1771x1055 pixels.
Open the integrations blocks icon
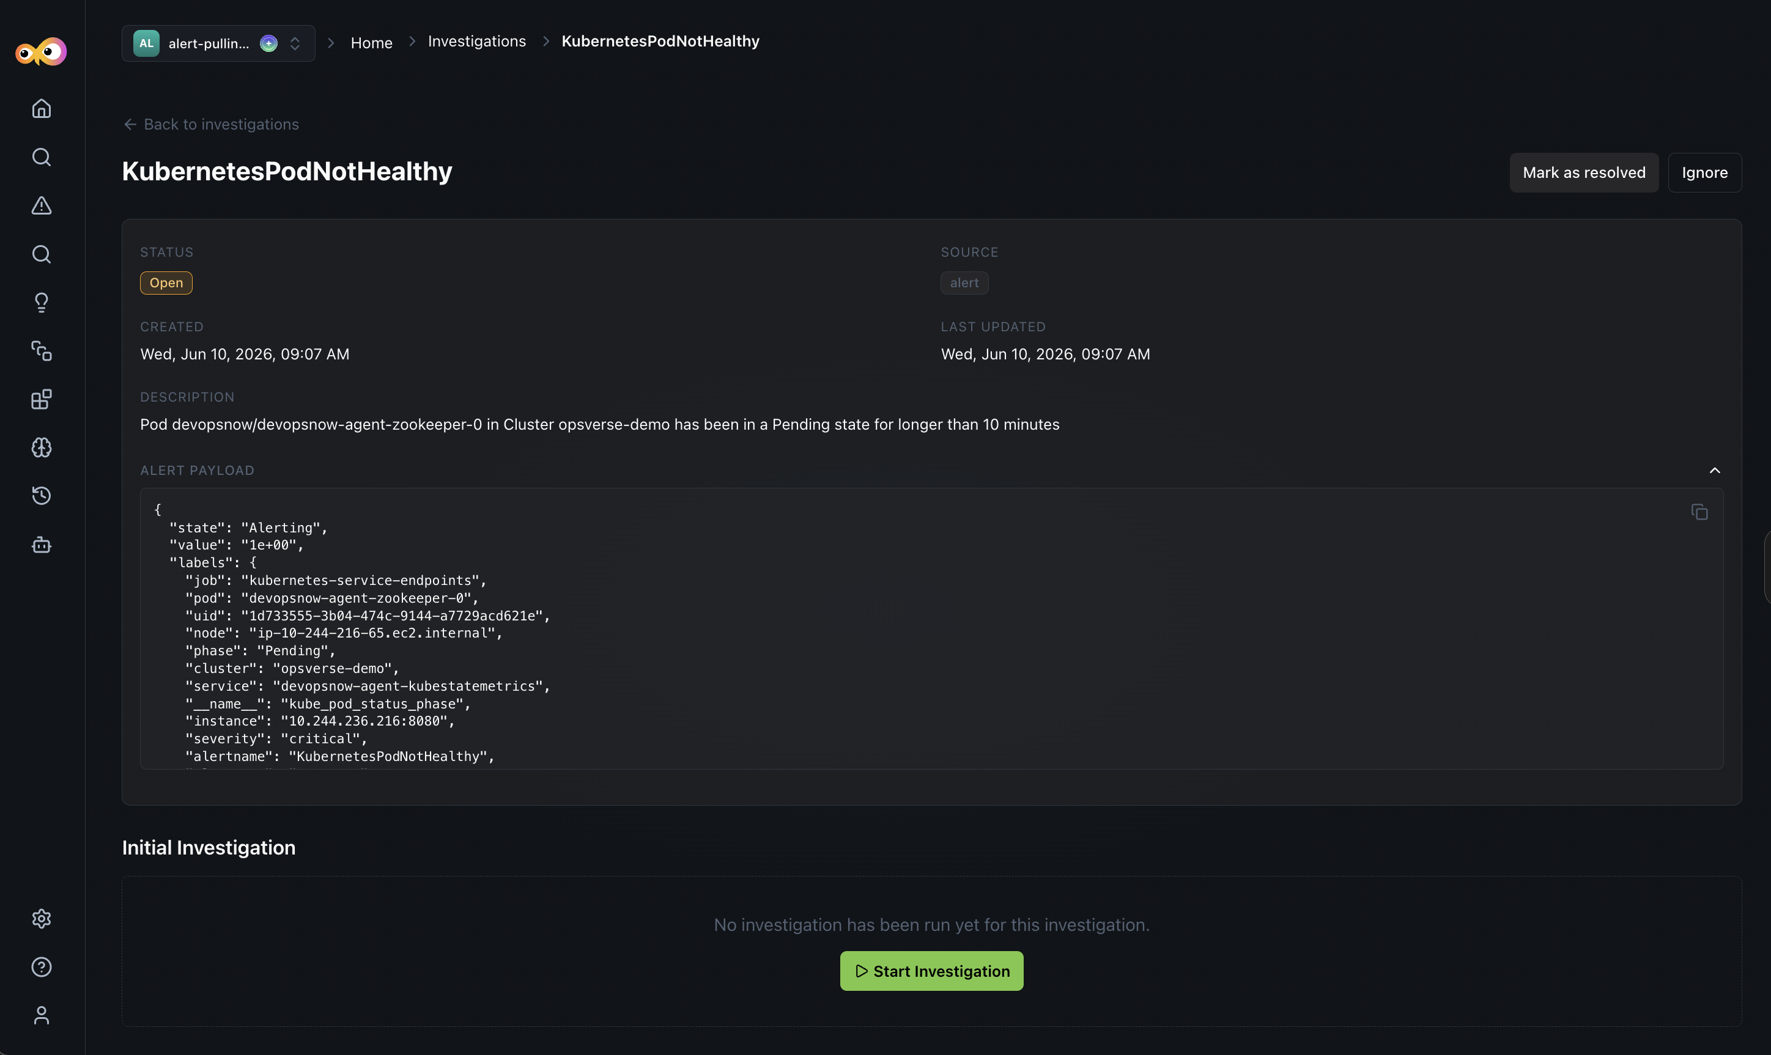click(x=41, y=400)
